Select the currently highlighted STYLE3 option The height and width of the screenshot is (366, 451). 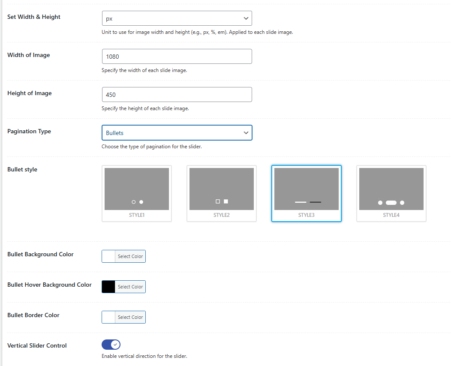(306, 193)
